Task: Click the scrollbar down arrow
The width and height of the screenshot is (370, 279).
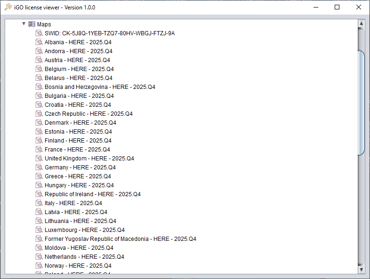Action: click(x=361, y=270)
